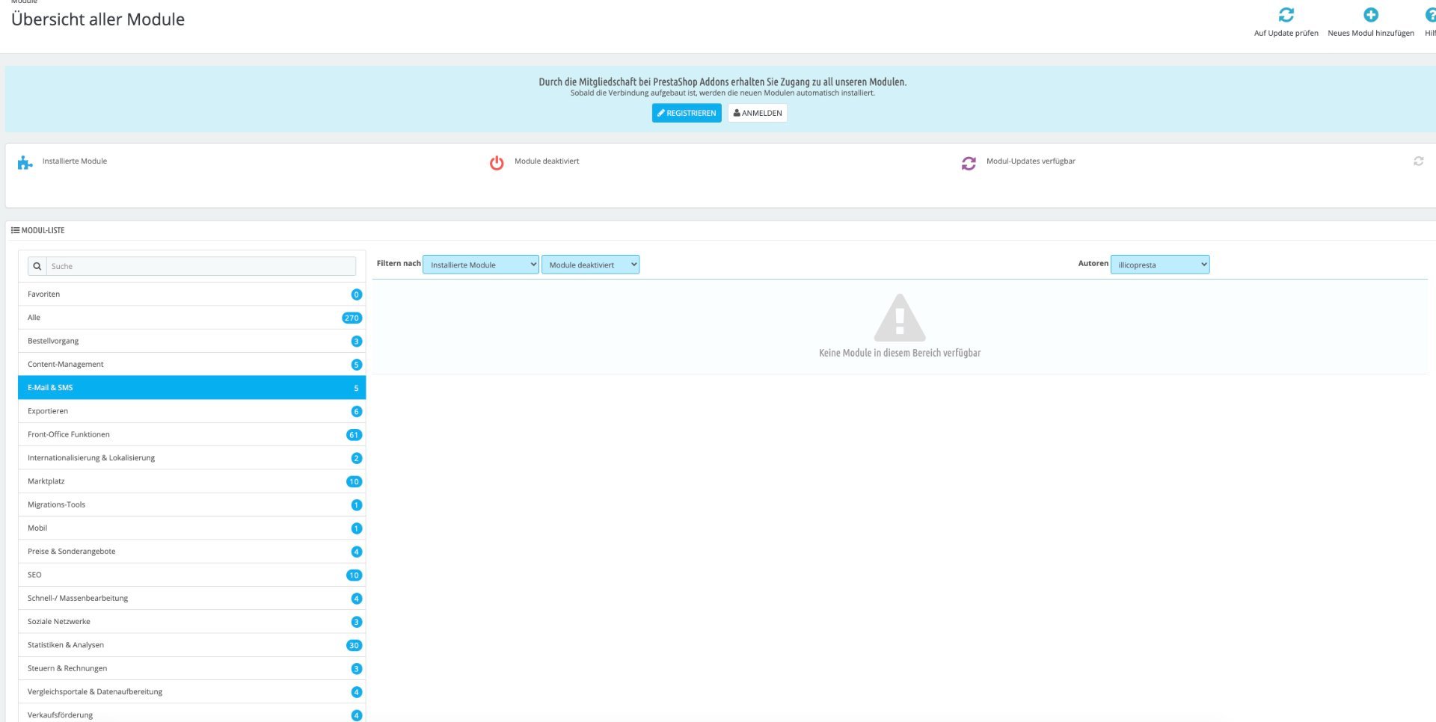
Task: Click the Auf Update prüfen refresh icon
Action: pos(1286,15)
